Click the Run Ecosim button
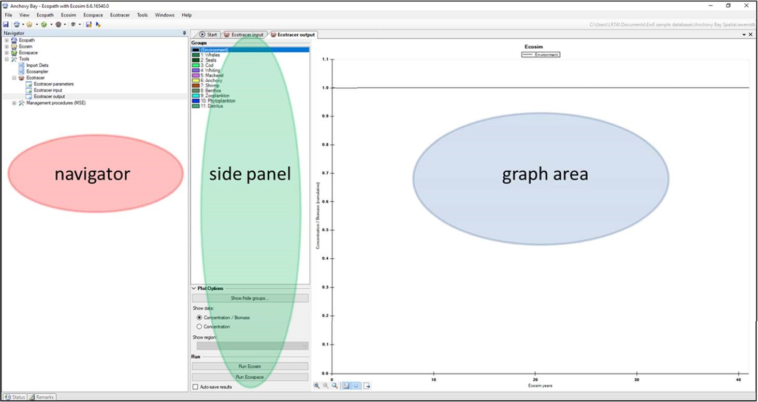Screen dimensions: 758x402 [250, 366]
